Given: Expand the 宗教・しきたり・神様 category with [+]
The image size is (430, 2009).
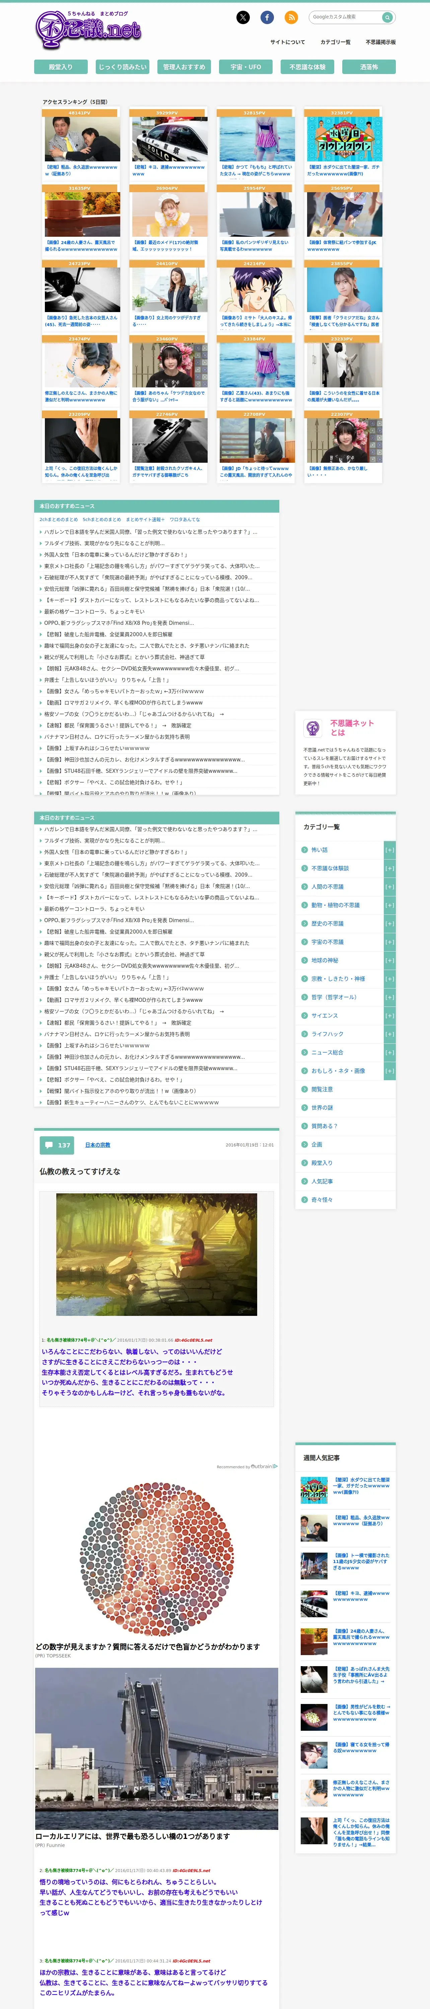Looking at the screenshot, I should pyautogui.click(x=389, y=979).
